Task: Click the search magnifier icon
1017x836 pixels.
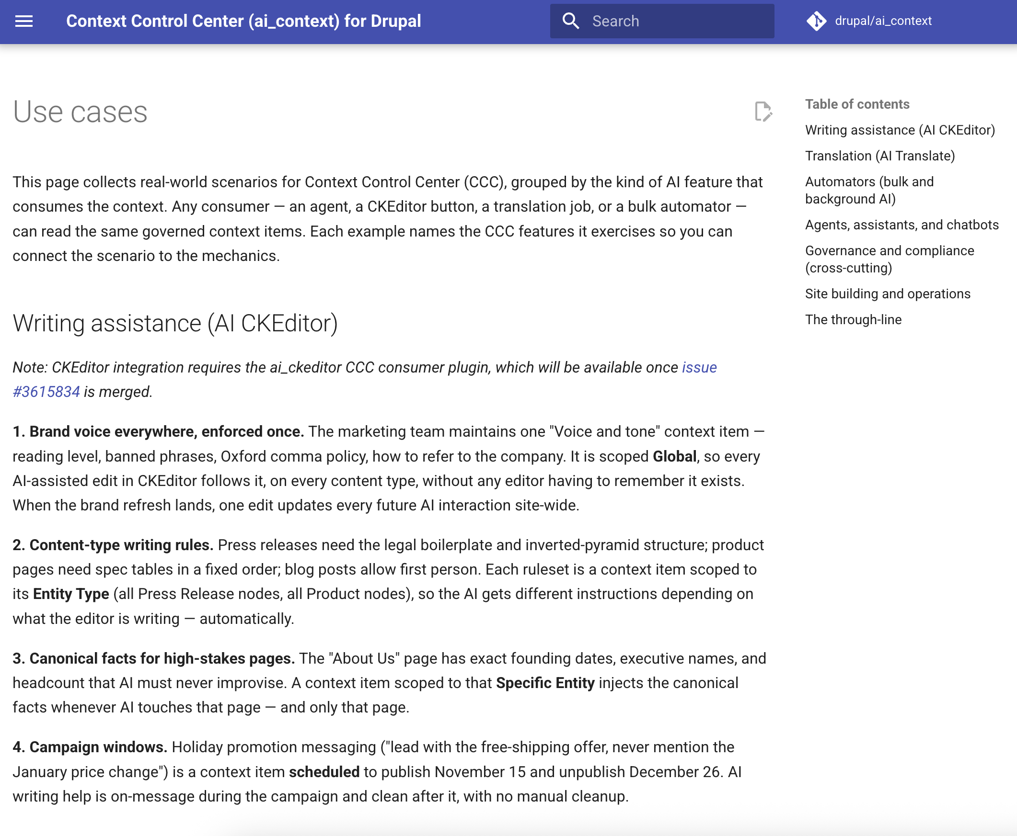Action: pos(571,21)
